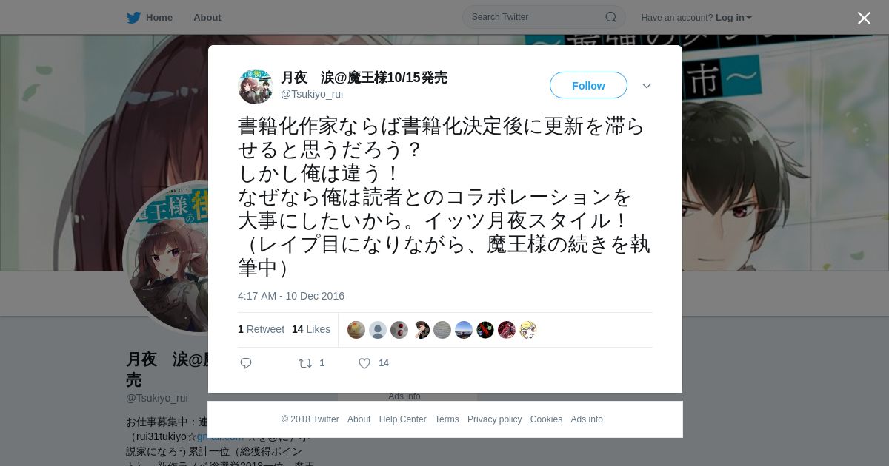Retweet this tweet using the retweet icon
889x466 pixels.
pos(304,363)
